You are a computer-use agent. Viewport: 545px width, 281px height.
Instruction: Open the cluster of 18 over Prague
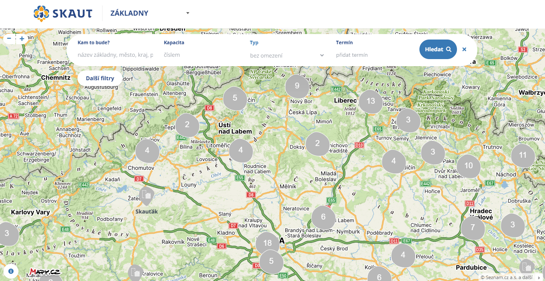coord(268,243)
